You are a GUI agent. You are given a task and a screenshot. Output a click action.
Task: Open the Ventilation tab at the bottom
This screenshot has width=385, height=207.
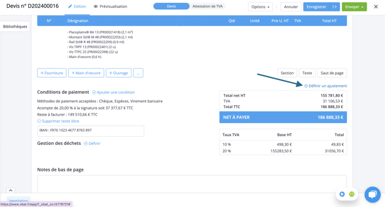pyautogui.click(x=18, y=201)
